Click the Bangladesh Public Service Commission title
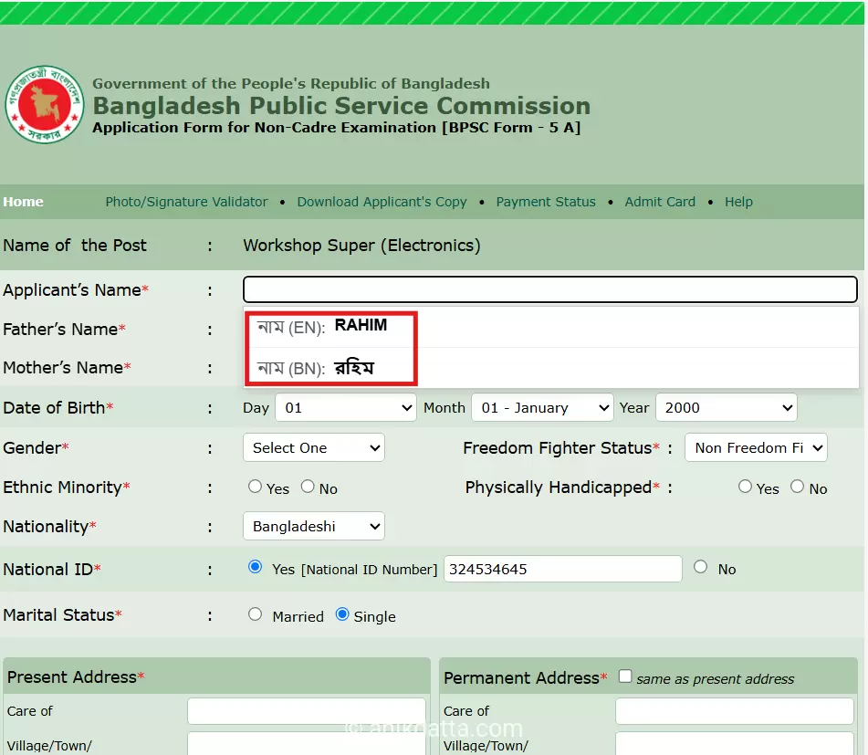The height and width of the screenshot is (755, 868). pyautogui.click(x=341, y=106)
